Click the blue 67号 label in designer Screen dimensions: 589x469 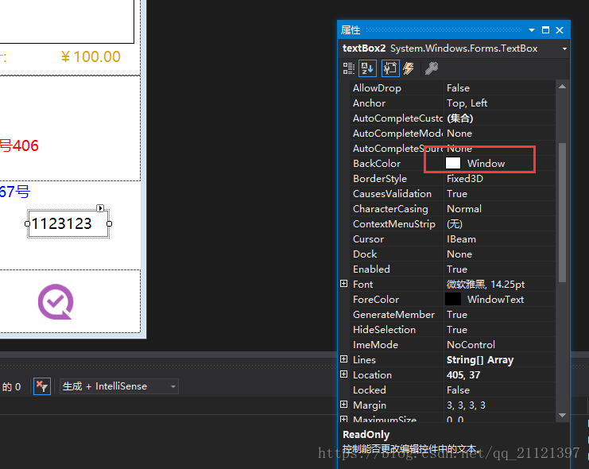point(14,192)
